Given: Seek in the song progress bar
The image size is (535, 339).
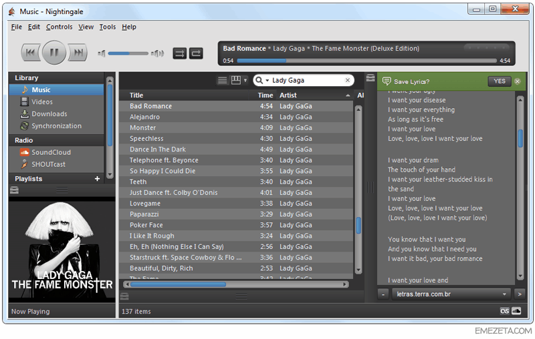Looking at the screenshot, I should [366, 61].
